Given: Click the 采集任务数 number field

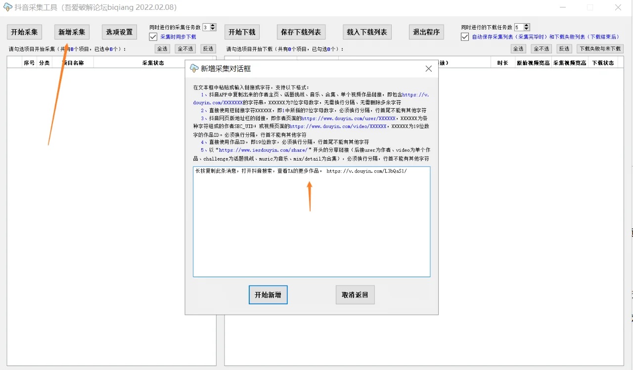Looking at the screenshot, I should (206, 27).
